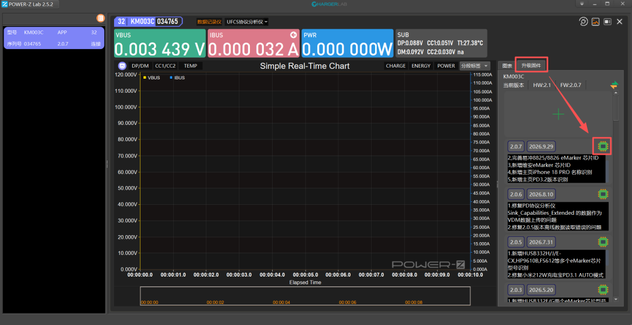The image size is (632, 325).
Task: Click the 2.0.5 version button
Action: coord(516,242)
